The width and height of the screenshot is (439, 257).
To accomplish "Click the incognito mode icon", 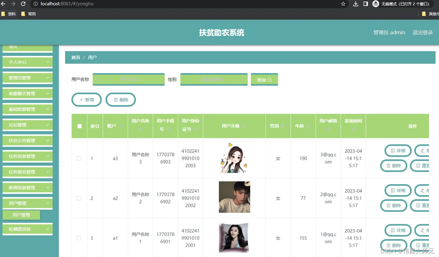I will pos(376,4).
